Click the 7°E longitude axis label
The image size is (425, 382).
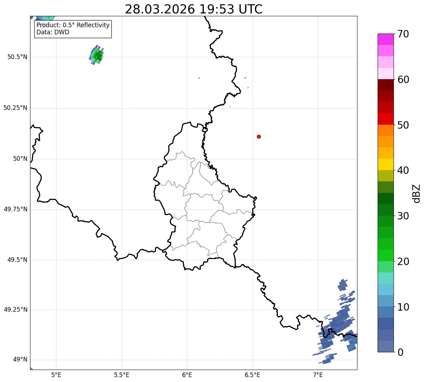[x=318, y=375]
